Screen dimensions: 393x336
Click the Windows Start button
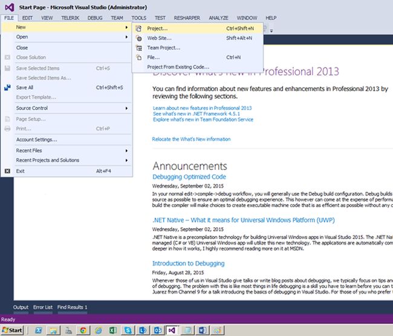click(12, 330)
